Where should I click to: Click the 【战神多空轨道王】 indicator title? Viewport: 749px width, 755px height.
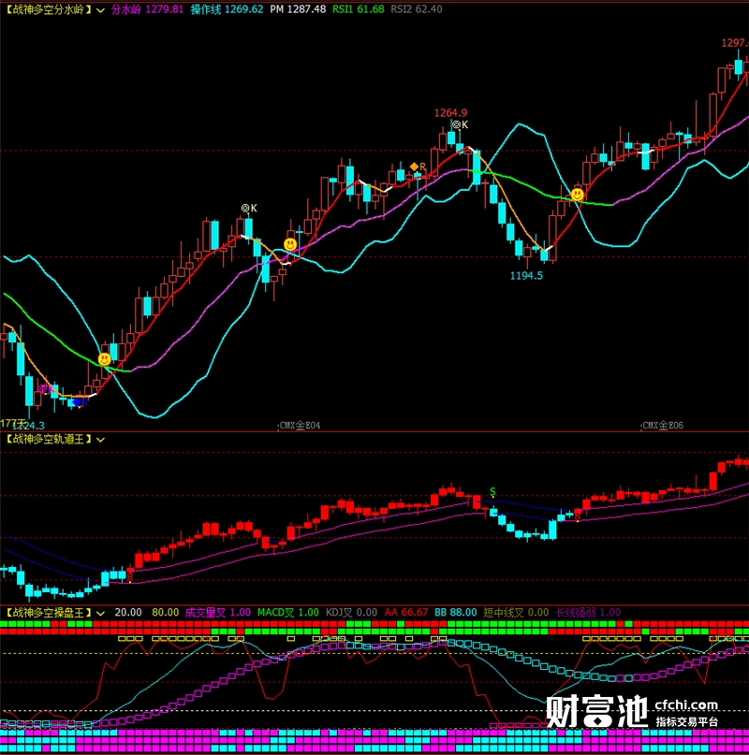(48, 439)
